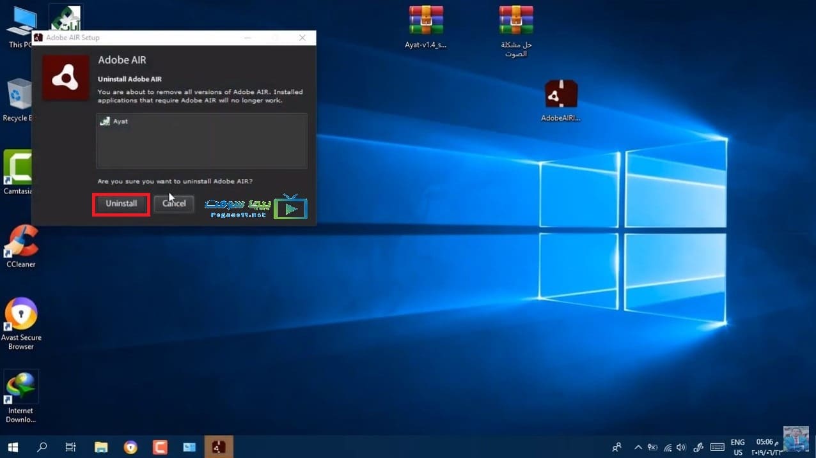816x458 pixels.
Task: Open Internet Download Manager desktop shortcut
Action: coord(21,397)
